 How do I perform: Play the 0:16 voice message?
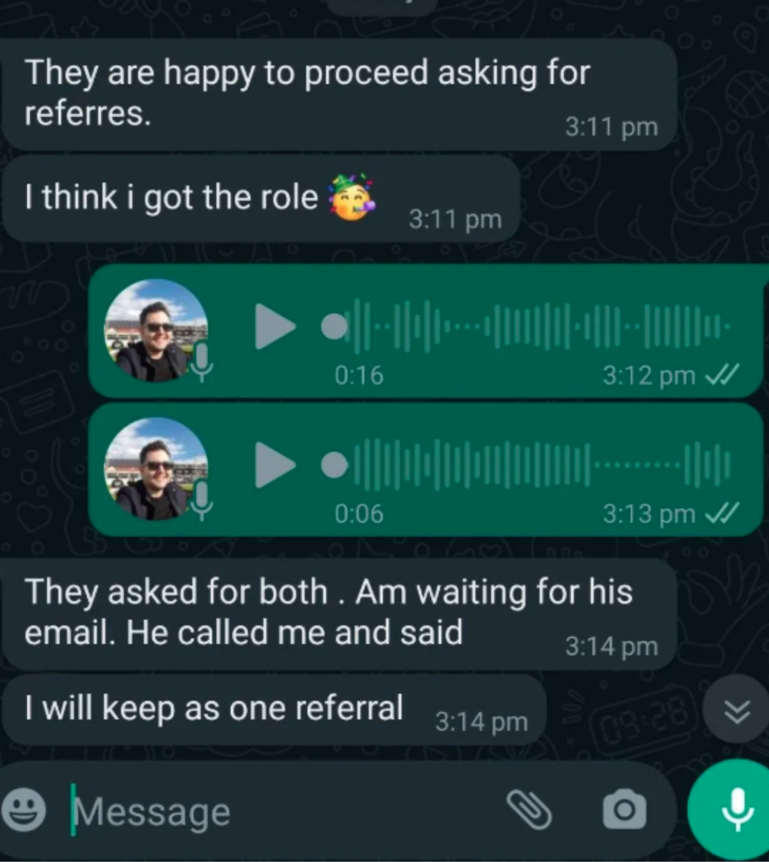[275, 327]
